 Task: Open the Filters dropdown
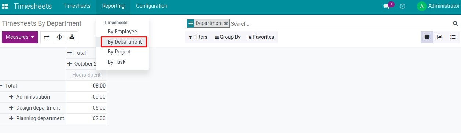pos(198,37)
